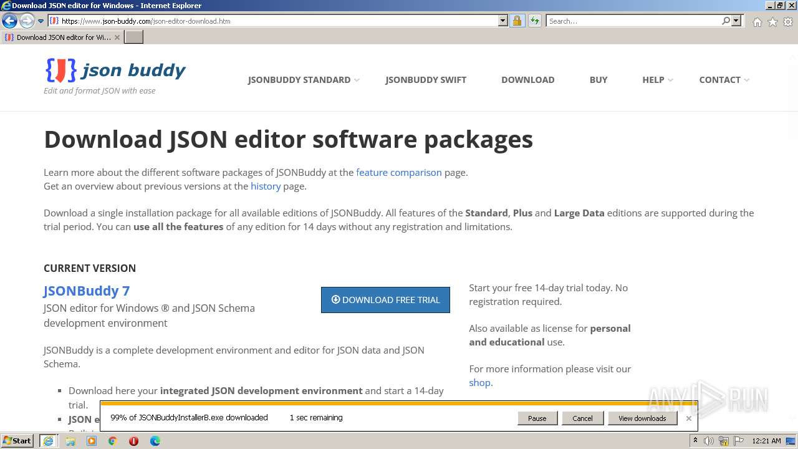Screen dimensions: 798x449
Task: Pause the JSONBuddyInstallerB.exe download
Action: [537, 418]
